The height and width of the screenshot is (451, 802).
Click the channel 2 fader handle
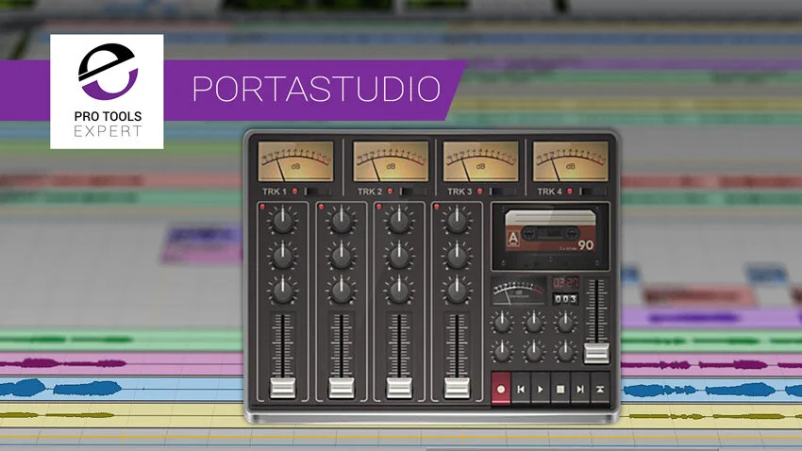click(342, 388)
